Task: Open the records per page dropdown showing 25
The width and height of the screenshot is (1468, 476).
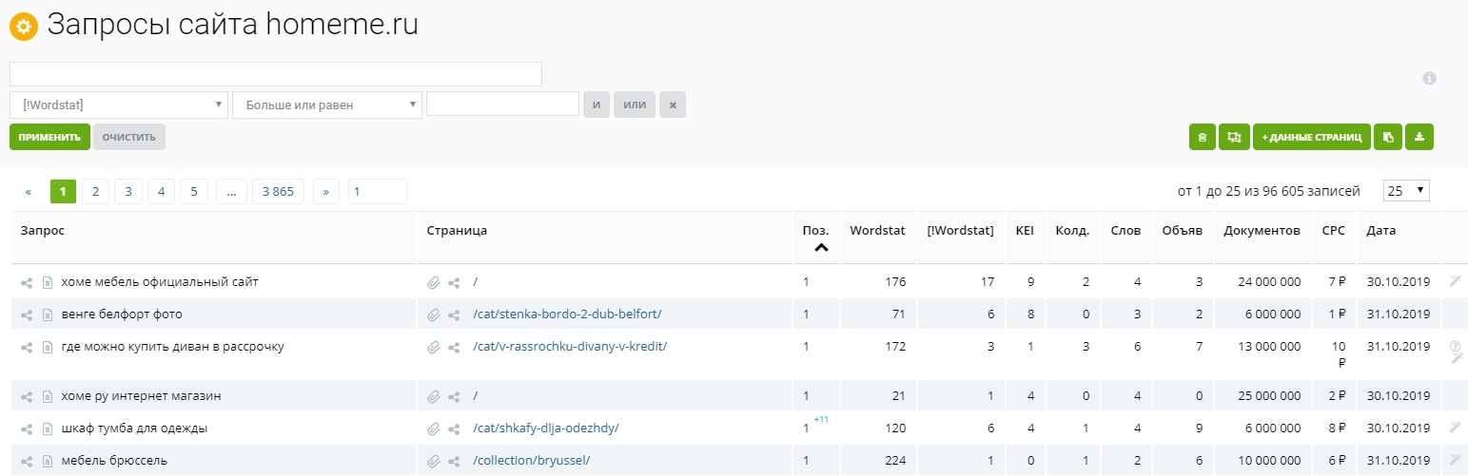Action: tap(1406, 191)
